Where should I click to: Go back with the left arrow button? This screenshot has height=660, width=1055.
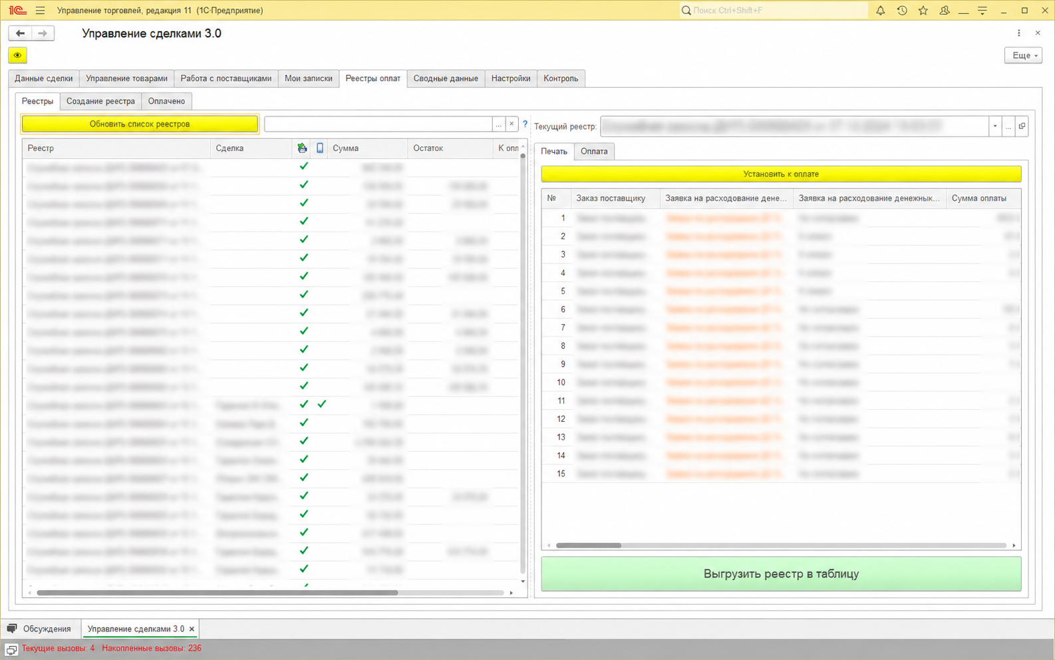click(x=21, y=33)
